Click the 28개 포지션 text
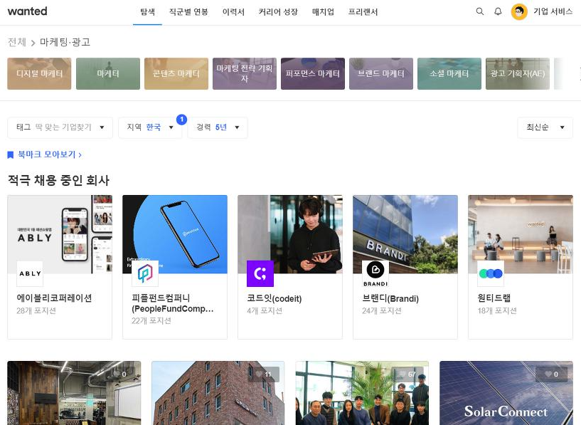 [x=36, y=311]
